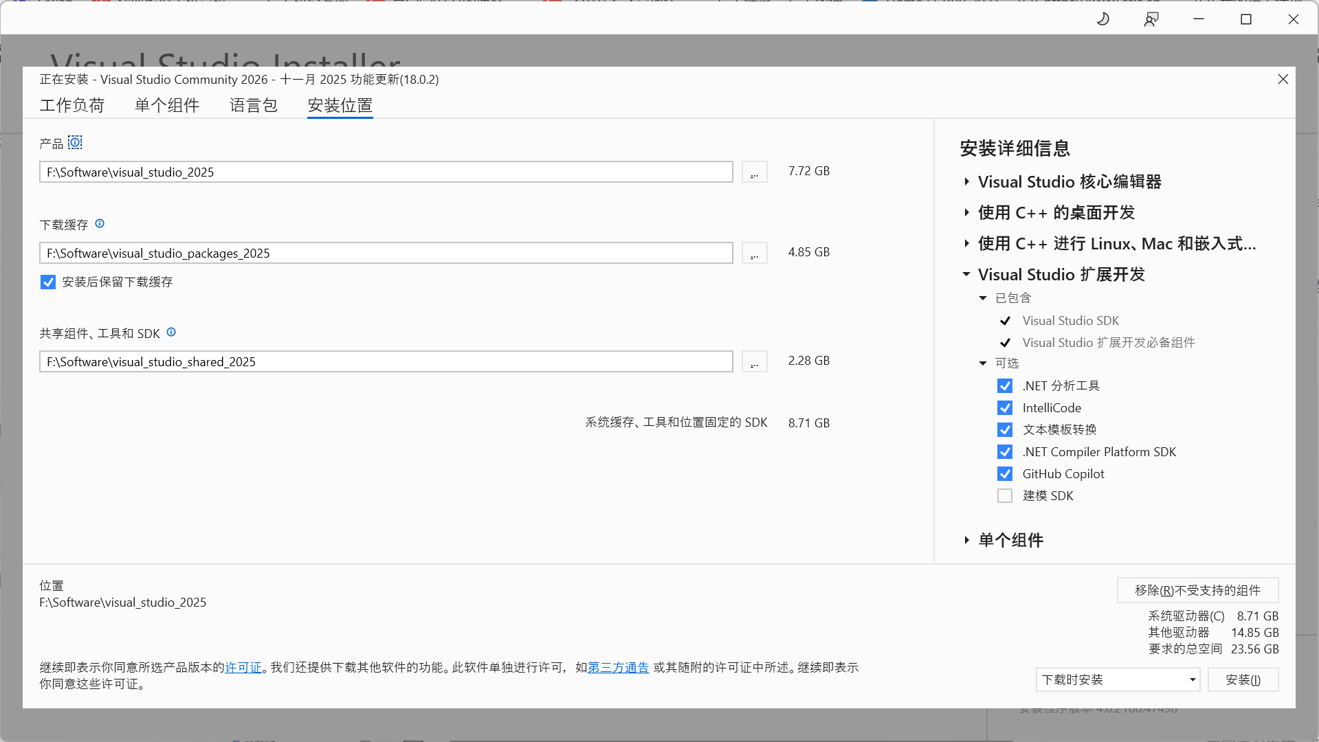Image resolution: width=1319 pixels, height=742 pixels.
Task: Click 安装(I) button
Action: (1243, 680)
